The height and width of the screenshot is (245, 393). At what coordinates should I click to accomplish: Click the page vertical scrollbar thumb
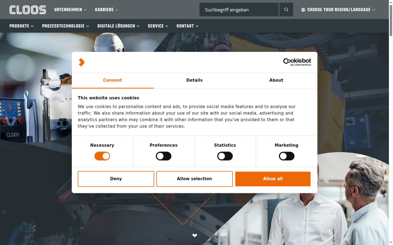coord(391,20)
